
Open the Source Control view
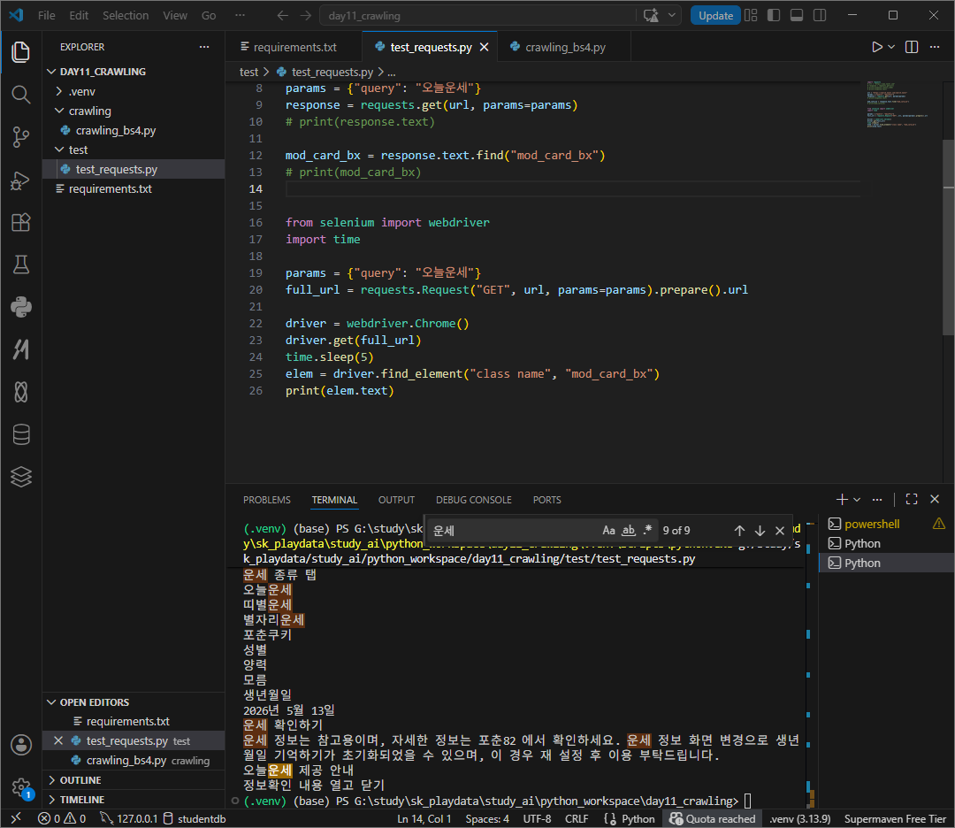[x=20, y=137]
